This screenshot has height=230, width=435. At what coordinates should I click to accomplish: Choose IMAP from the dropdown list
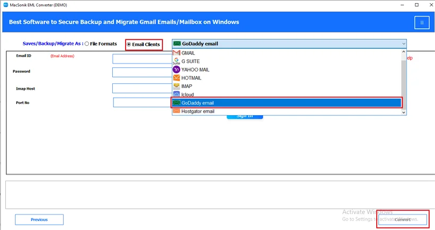[x=287, y=86]
